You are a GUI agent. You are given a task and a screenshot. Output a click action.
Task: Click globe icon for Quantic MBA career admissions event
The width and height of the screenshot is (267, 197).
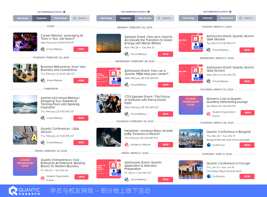click(x=126, y=85)
